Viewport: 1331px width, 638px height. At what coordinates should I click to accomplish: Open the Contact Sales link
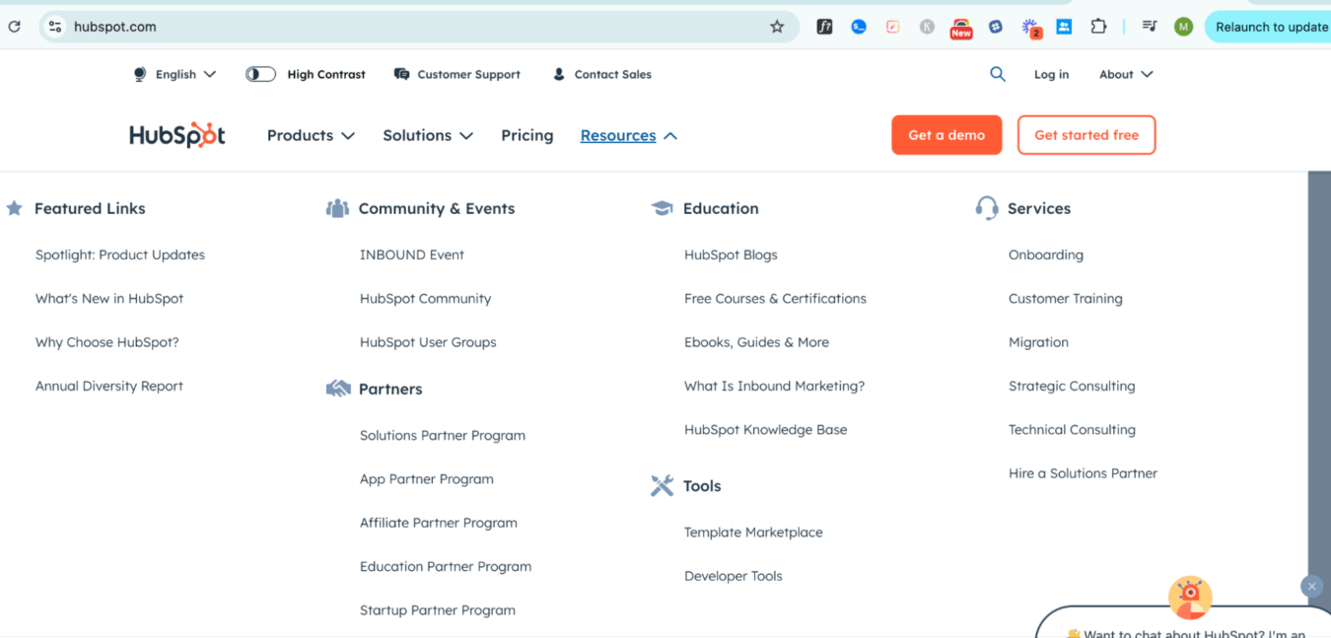click(x=602, y=74)
